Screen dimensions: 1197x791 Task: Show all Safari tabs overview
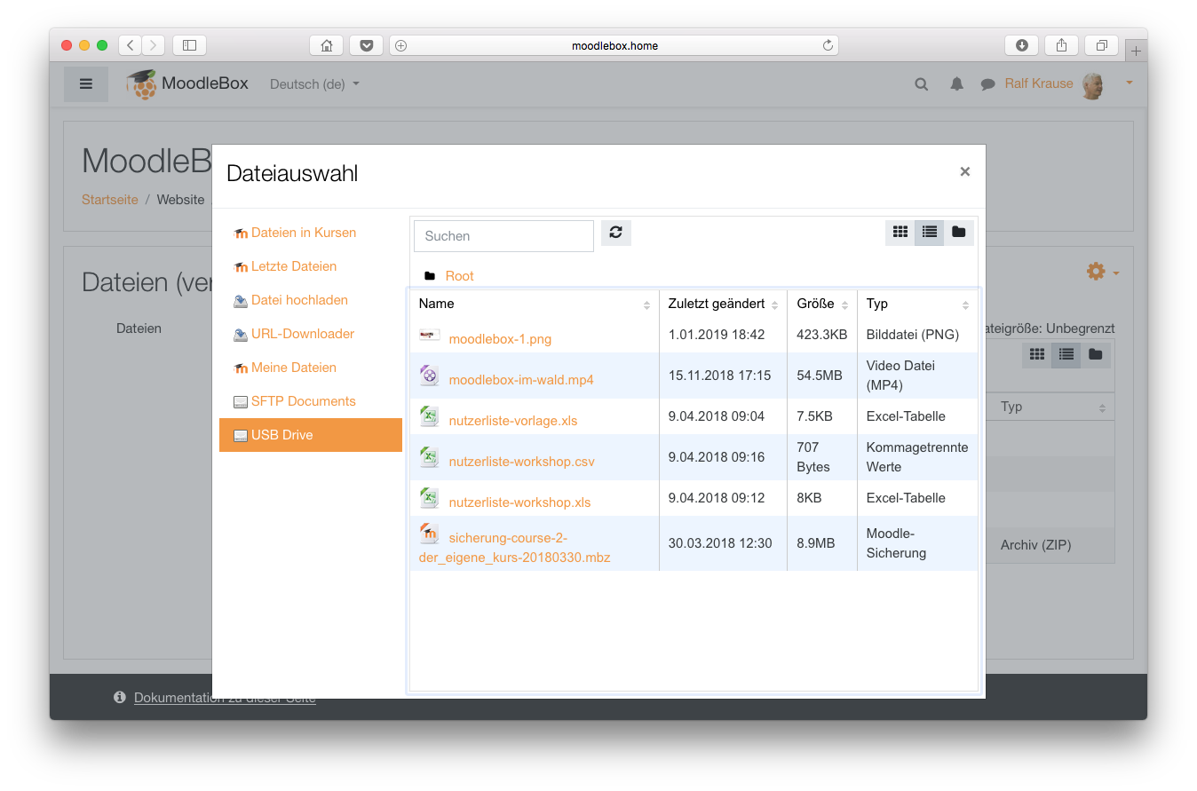(x=1101, y=45)
